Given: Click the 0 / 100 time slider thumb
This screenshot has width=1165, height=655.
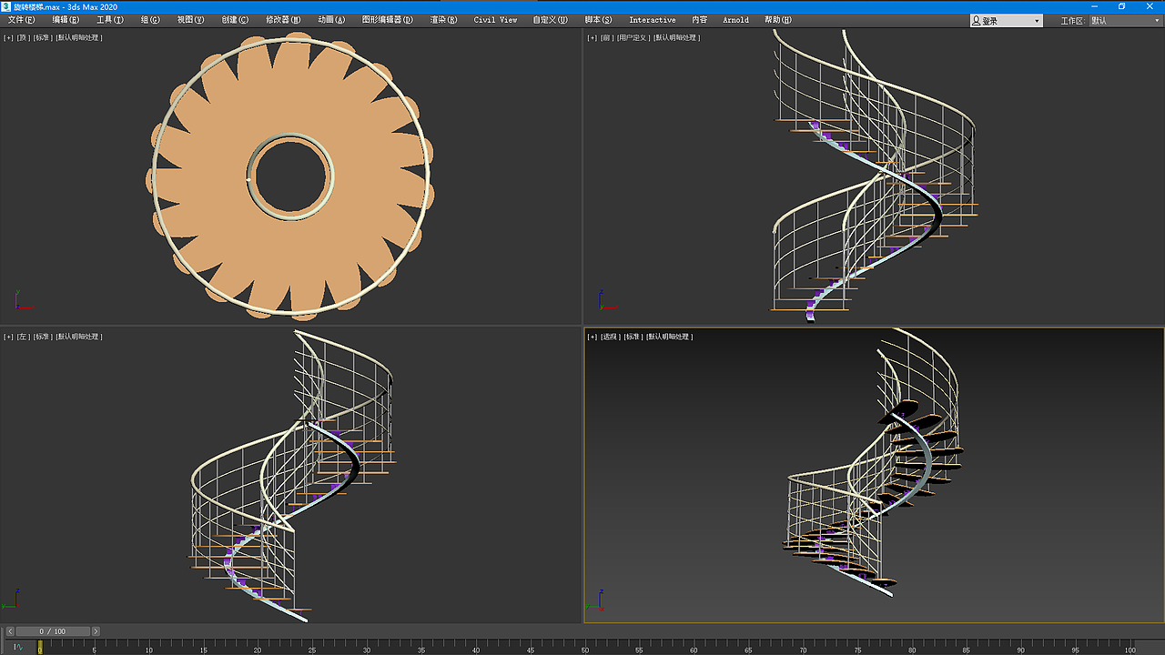Looking at the screenshot, I should click(x=53, y=631).
